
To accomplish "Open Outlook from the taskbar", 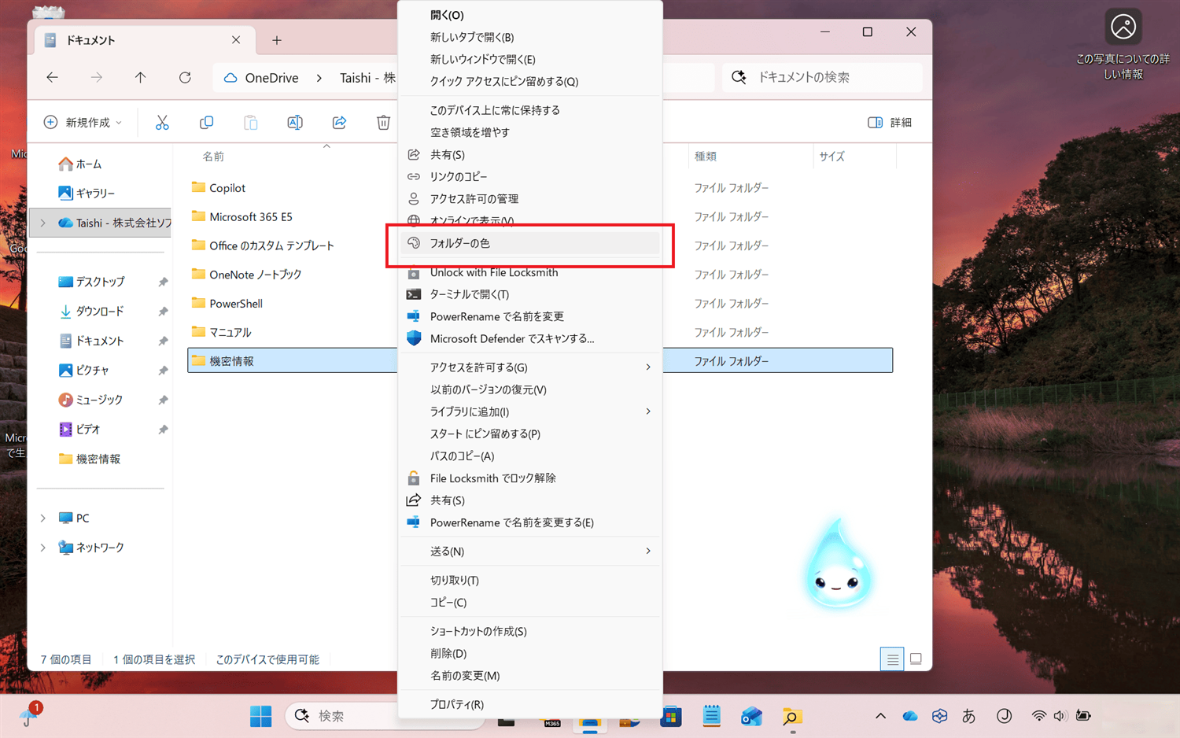I will point(751,716).
